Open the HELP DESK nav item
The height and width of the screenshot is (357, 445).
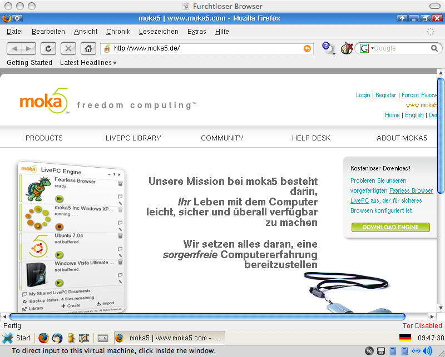click(x=311, y=138)
